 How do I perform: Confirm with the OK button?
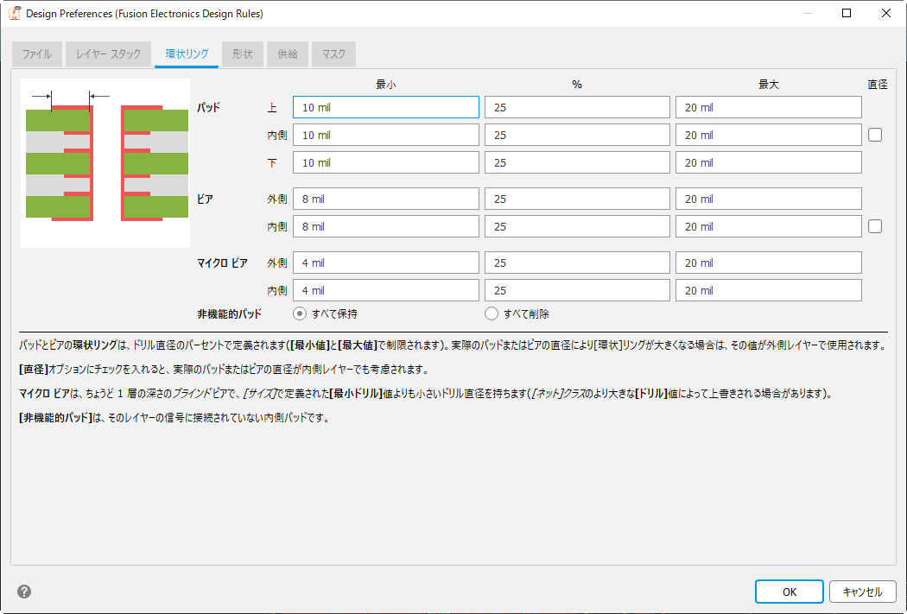(x=789, y=592)
